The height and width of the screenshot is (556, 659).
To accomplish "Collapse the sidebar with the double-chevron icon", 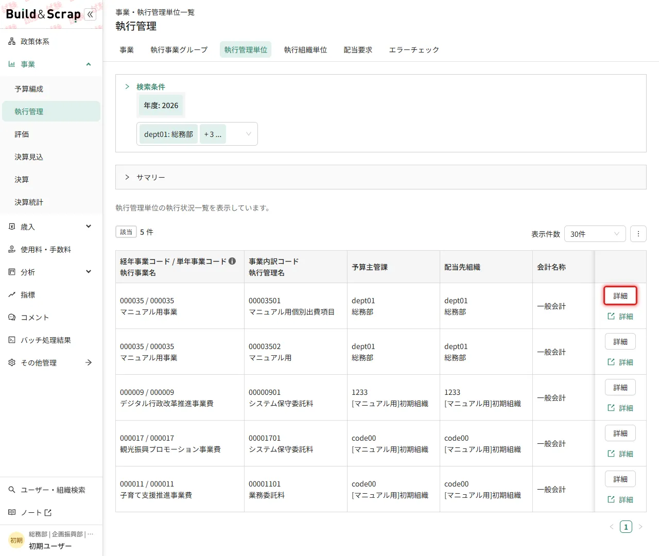I will point(90,14).
